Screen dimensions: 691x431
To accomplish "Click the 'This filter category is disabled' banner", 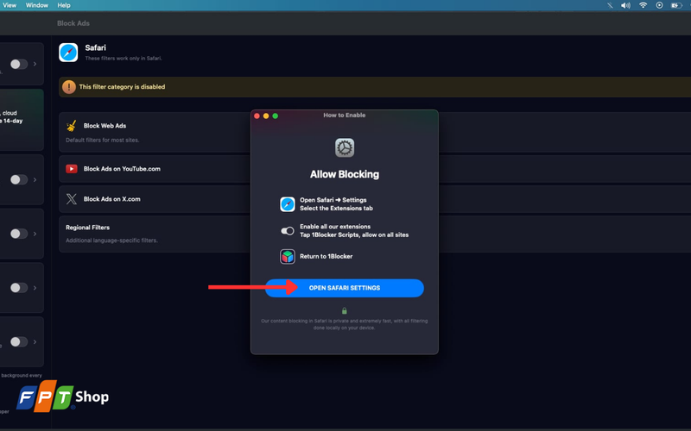I will 375,87.
